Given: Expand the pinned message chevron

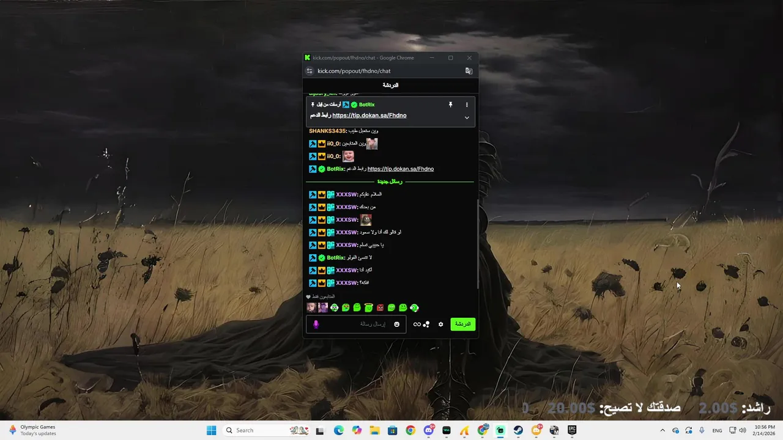Looking at the screenshot, I should click(x=467, y=118).
